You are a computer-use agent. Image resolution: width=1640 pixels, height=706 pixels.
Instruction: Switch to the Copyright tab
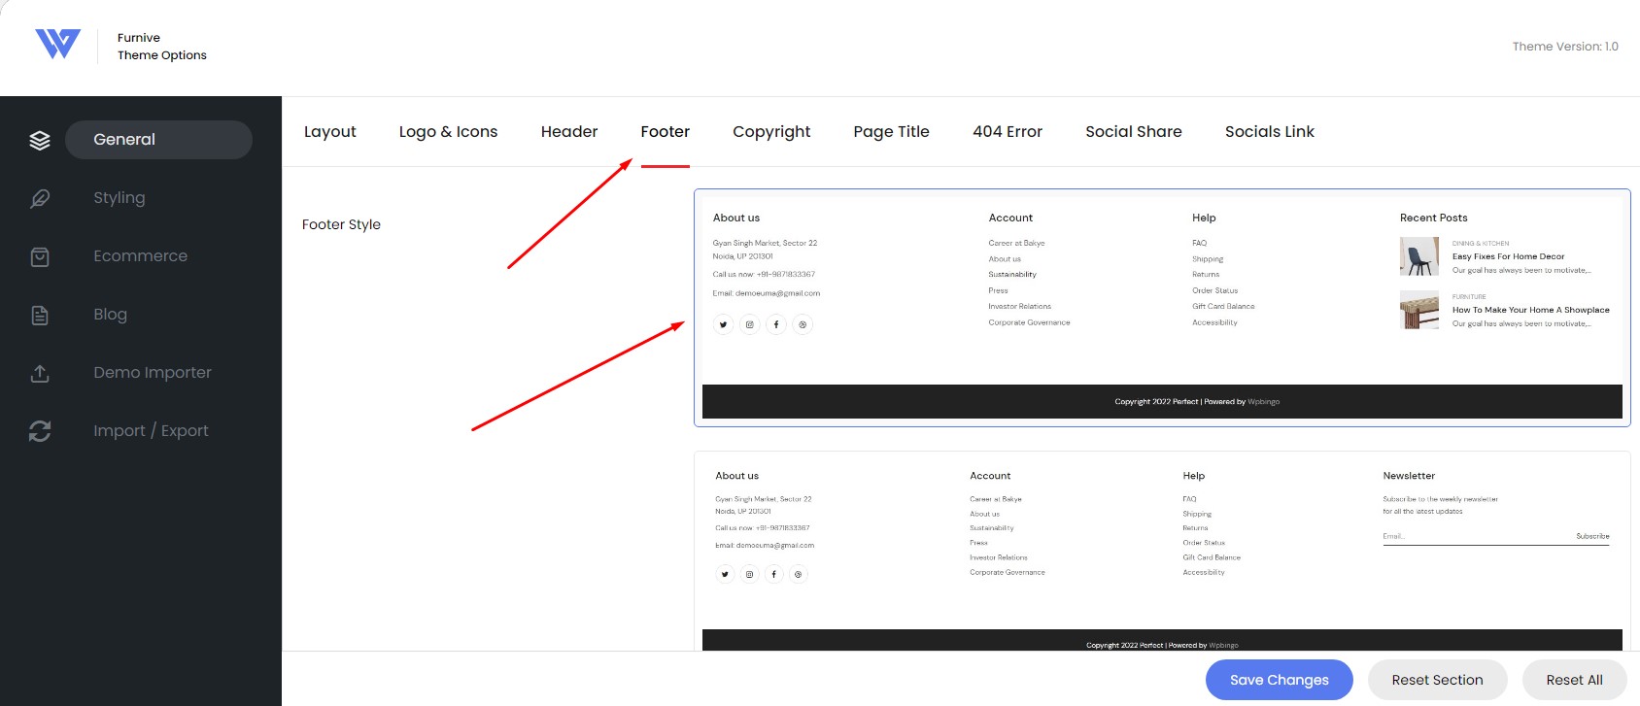771,132
